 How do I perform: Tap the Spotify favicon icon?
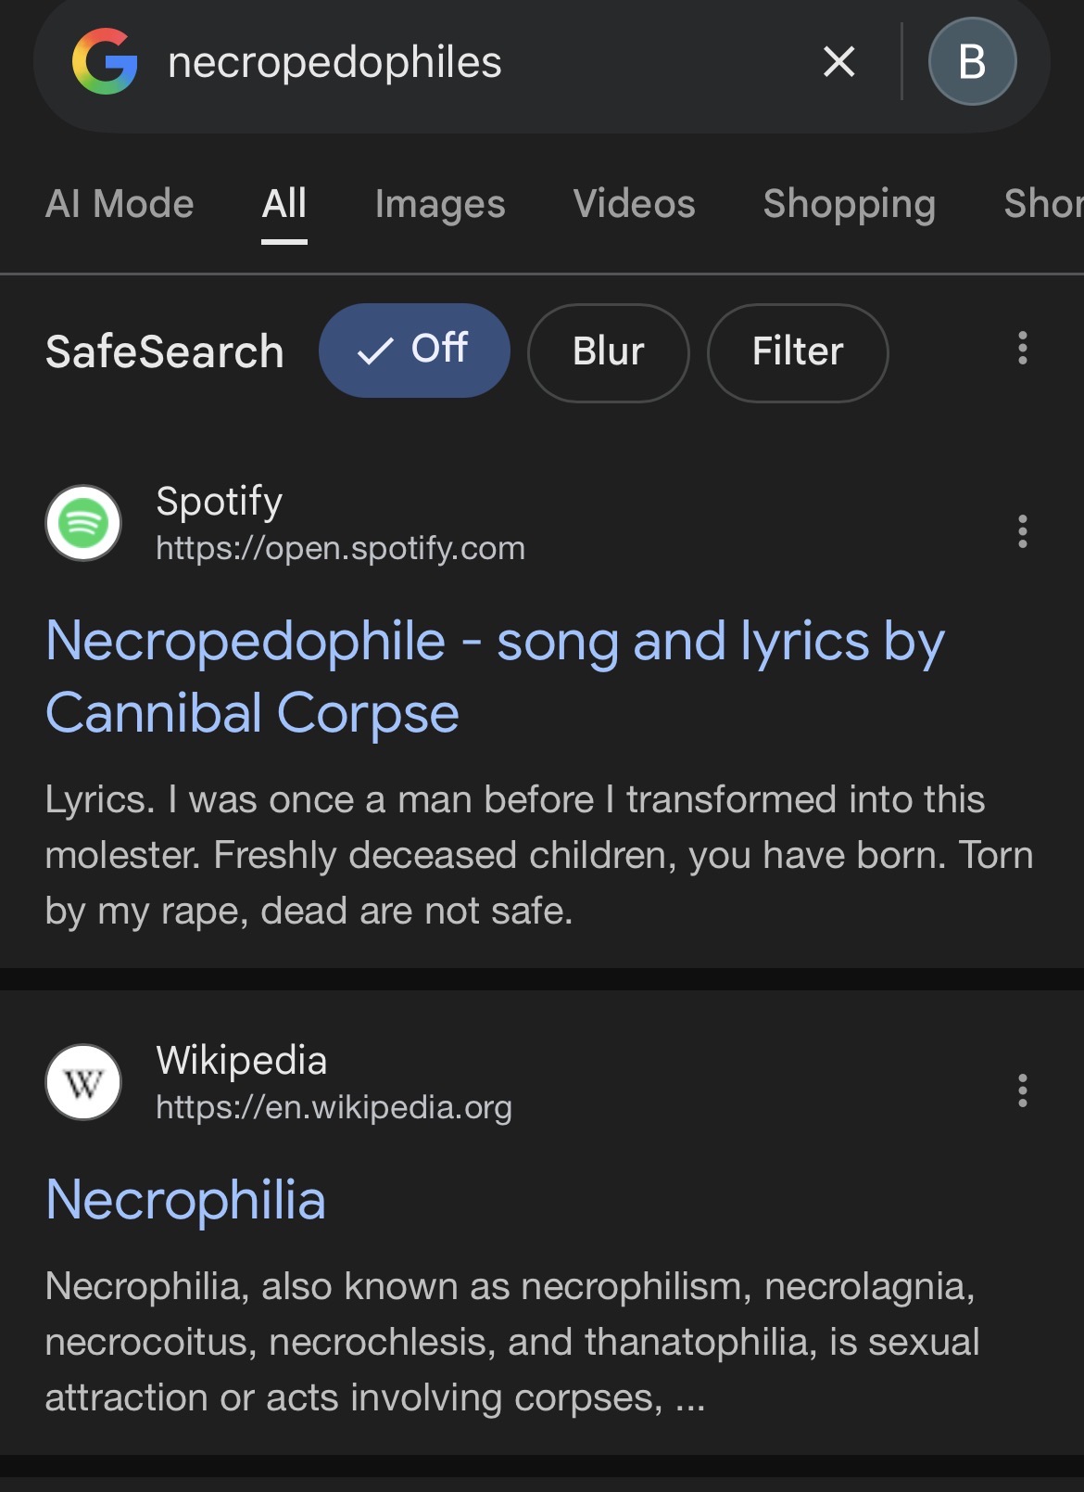click(x=83, y=523)
